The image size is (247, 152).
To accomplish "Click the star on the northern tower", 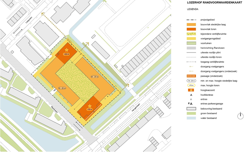I will tap(67, 50).
